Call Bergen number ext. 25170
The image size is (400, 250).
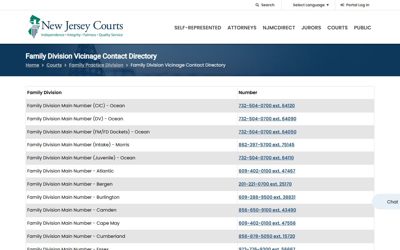pyautogui.click(x=265, y=184)
